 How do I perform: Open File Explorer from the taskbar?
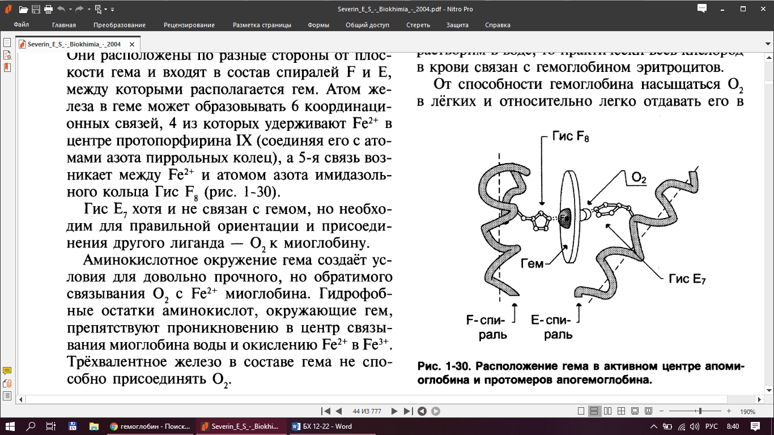[x=93, y=427]
